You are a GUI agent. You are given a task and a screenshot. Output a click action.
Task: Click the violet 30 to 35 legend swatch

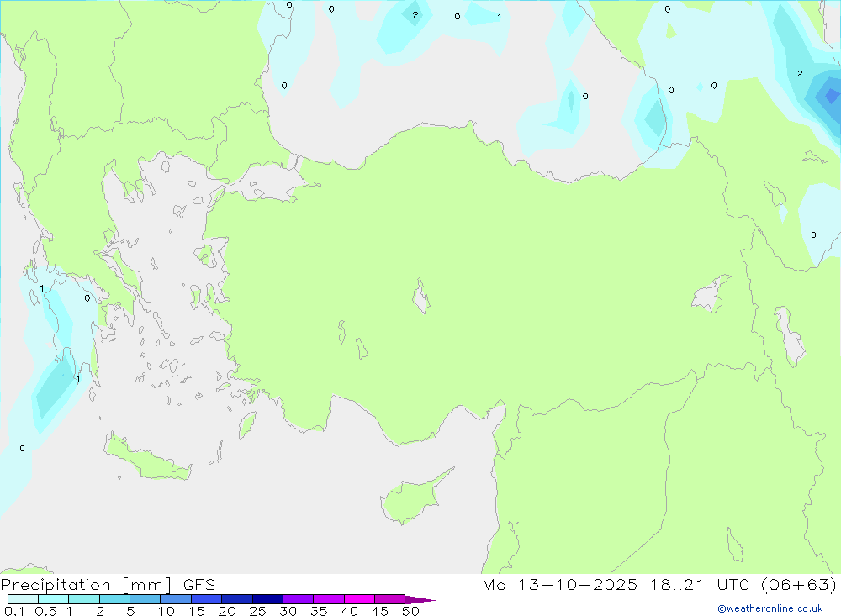click(x=298, y=599)
